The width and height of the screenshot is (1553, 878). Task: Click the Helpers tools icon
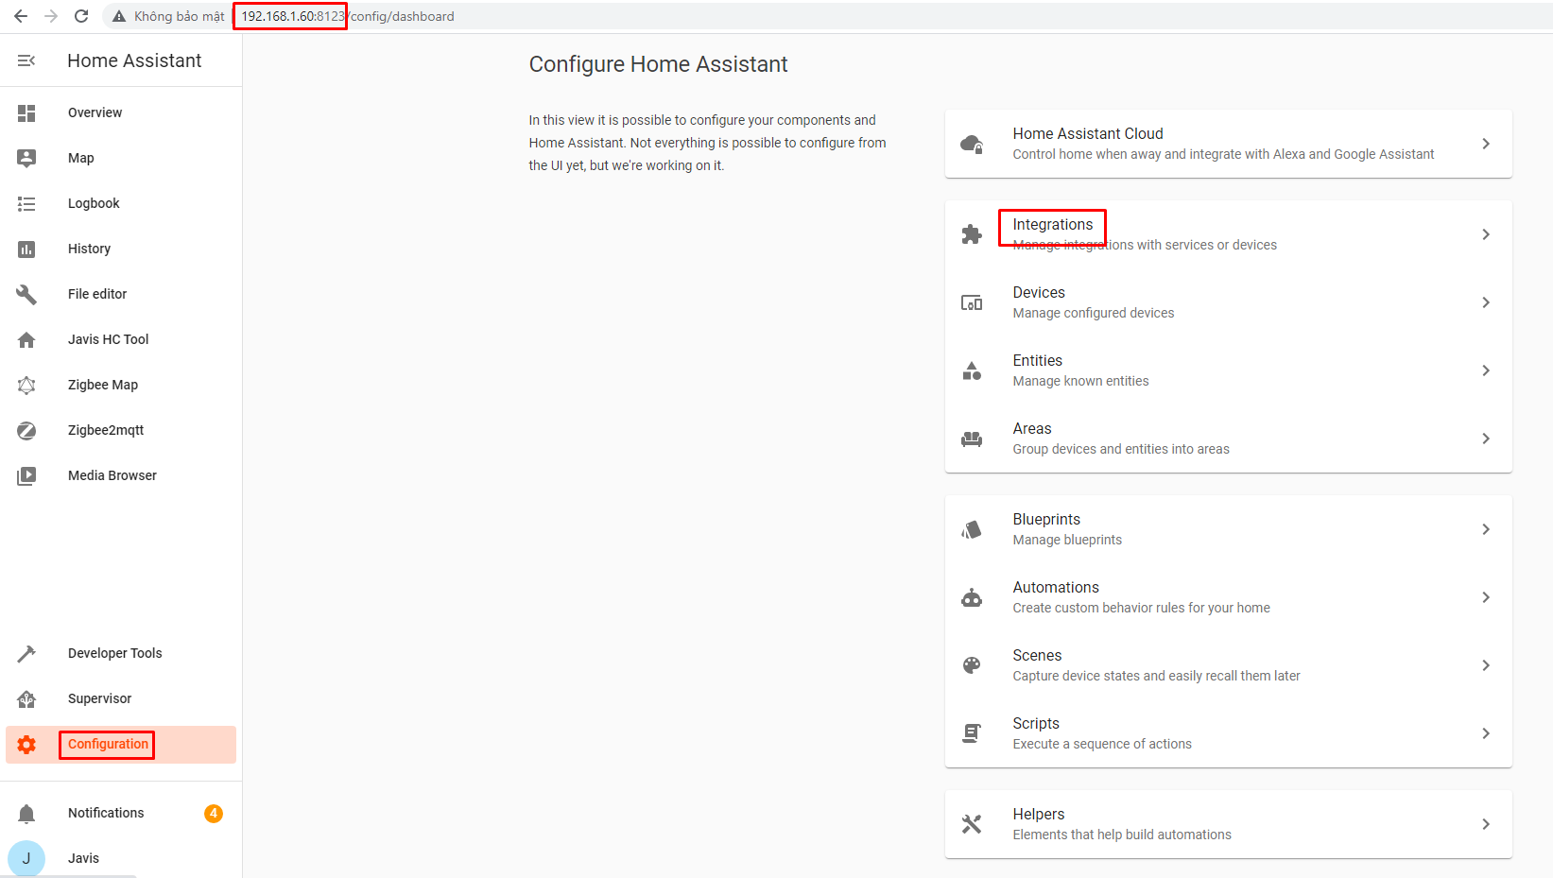[x=972, y=824]
